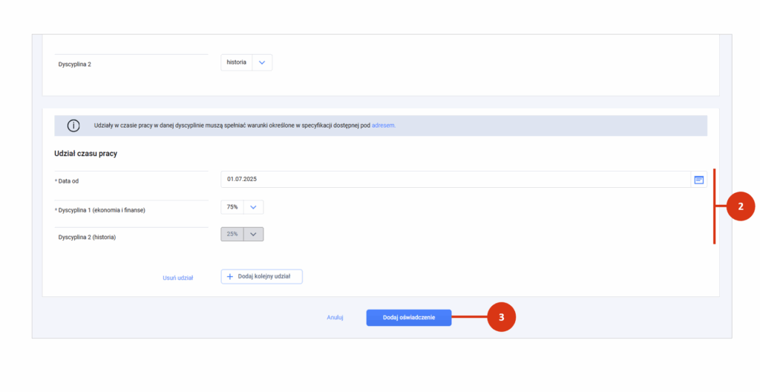Image resolution: width=760 pixels, height=392 pixels.
Task: Click the red annotation marker numbered 3
Action: 501,317
